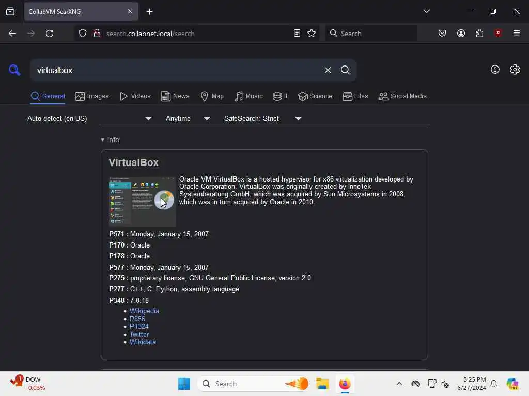Screen dimensions: 529x396
Task: Open the Wikidata link
Action: point(143,342)
